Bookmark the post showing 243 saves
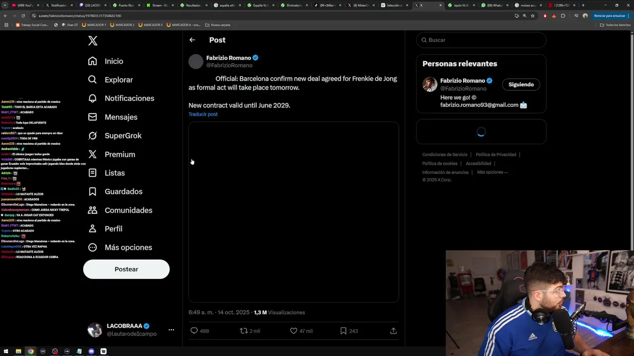The image size is (634, 356). [343, 331]
